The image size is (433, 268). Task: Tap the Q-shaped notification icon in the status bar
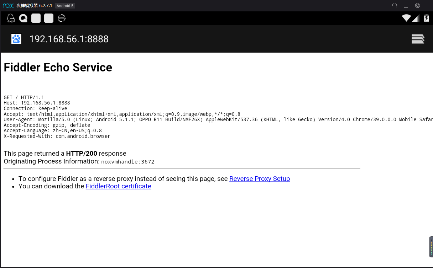[x=23, y=18]
